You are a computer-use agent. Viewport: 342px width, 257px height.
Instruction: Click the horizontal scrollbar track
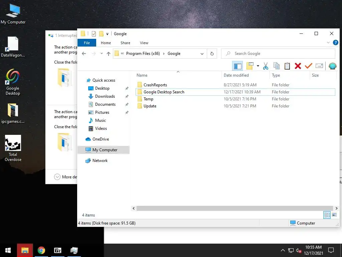click(235, 208)
